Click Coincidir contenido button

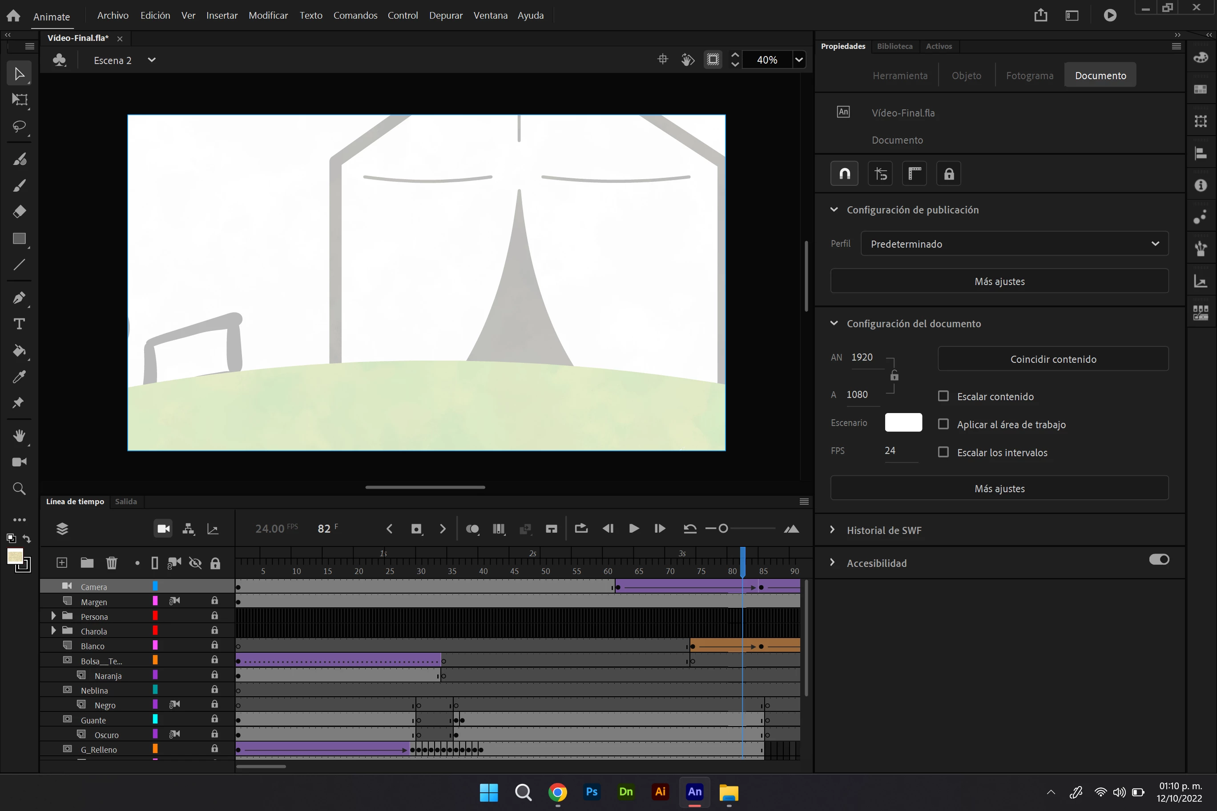tap(1052, 359)
